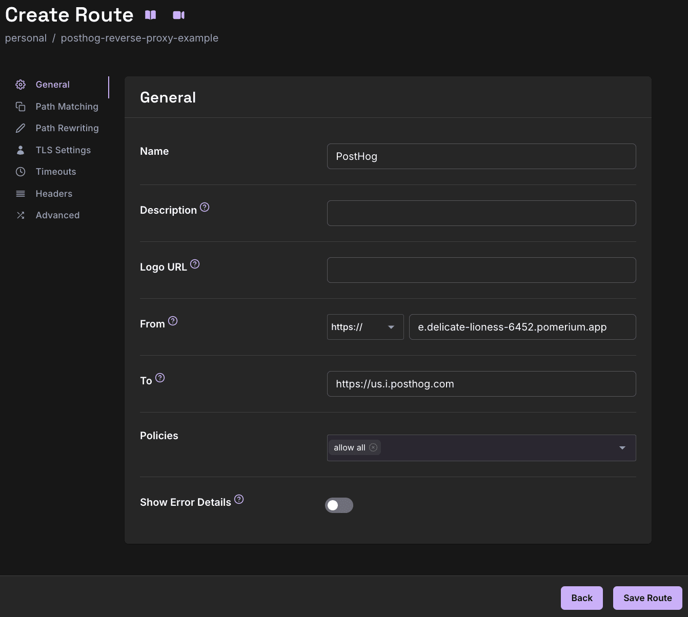Show help for the Description field
Image resolution: width=688 pixels, height=617 pixels.
pyautogui.click(x=205, y=207)
